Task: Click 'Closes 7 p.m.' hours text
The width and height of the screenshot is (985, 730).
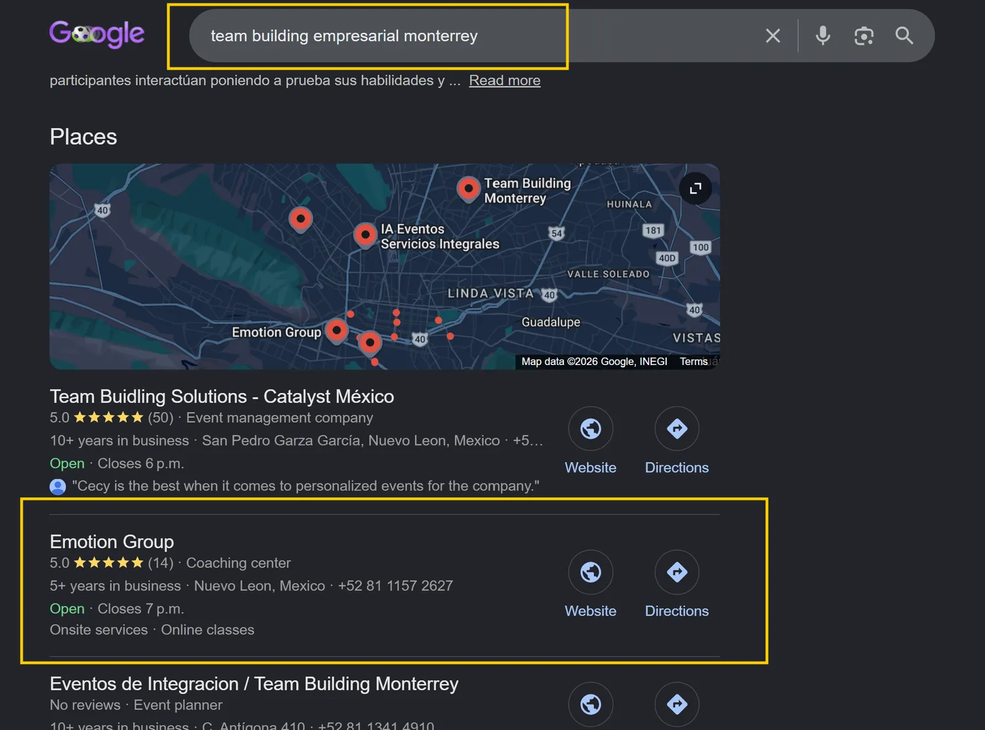Action: 141,609
